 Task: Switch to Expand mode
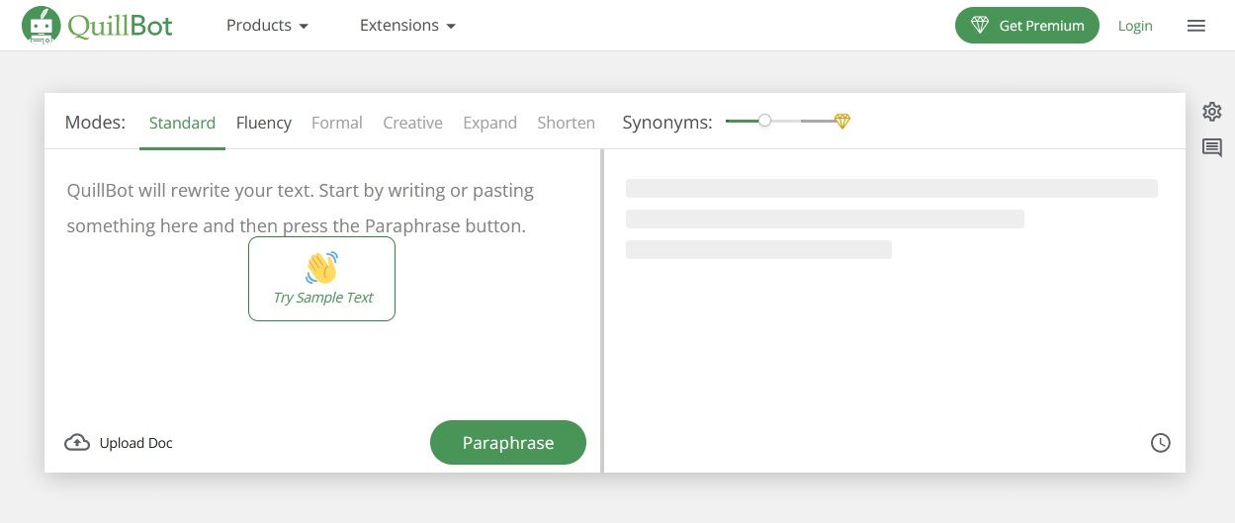(489, 123)
